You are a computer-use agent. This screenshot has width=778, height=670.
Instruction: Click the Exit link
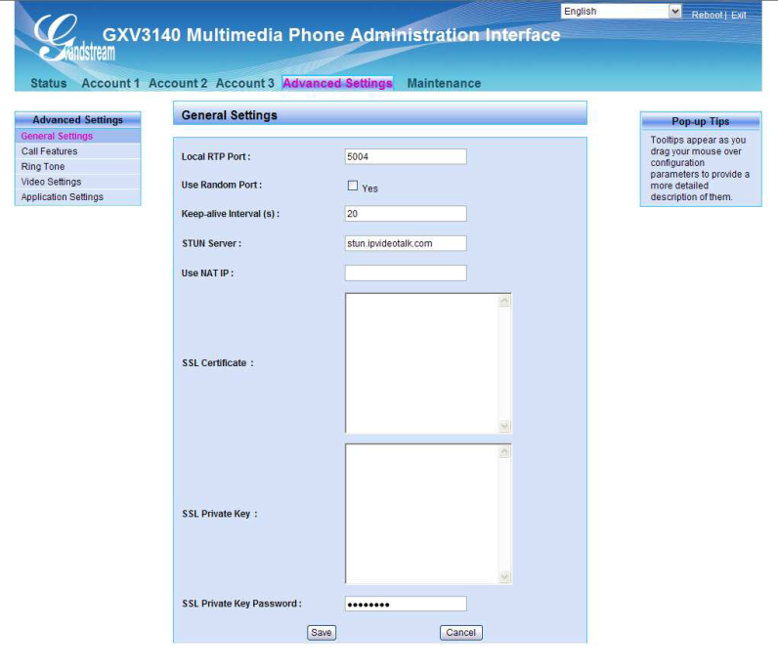point(739,15)
